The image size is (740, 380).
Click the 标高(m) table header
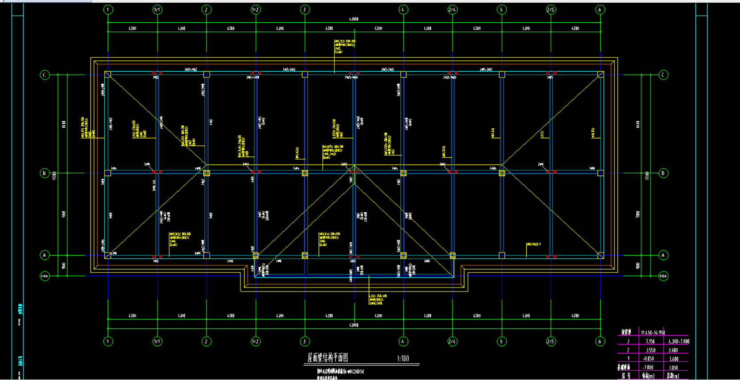tap(648, 376)
